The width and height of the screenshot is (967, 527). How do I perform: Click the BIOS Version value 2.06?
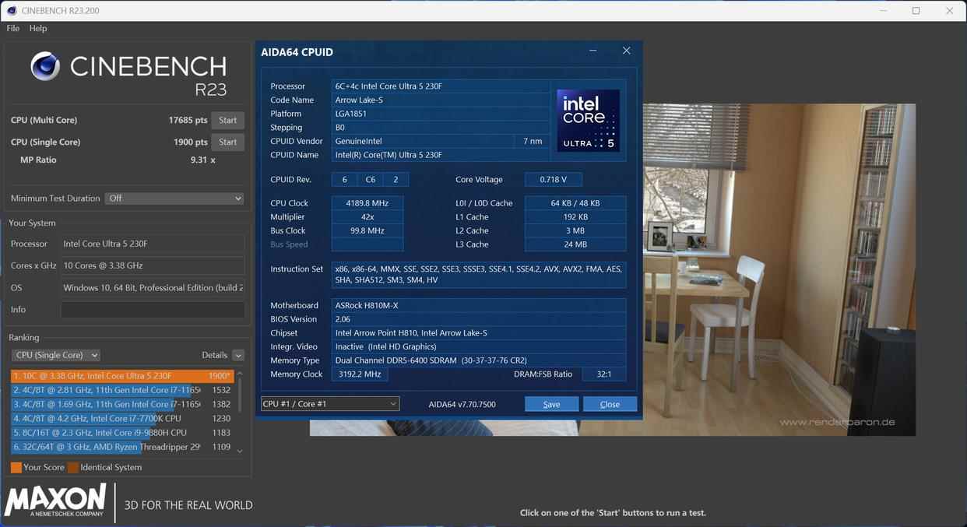(x=479, y=319)
